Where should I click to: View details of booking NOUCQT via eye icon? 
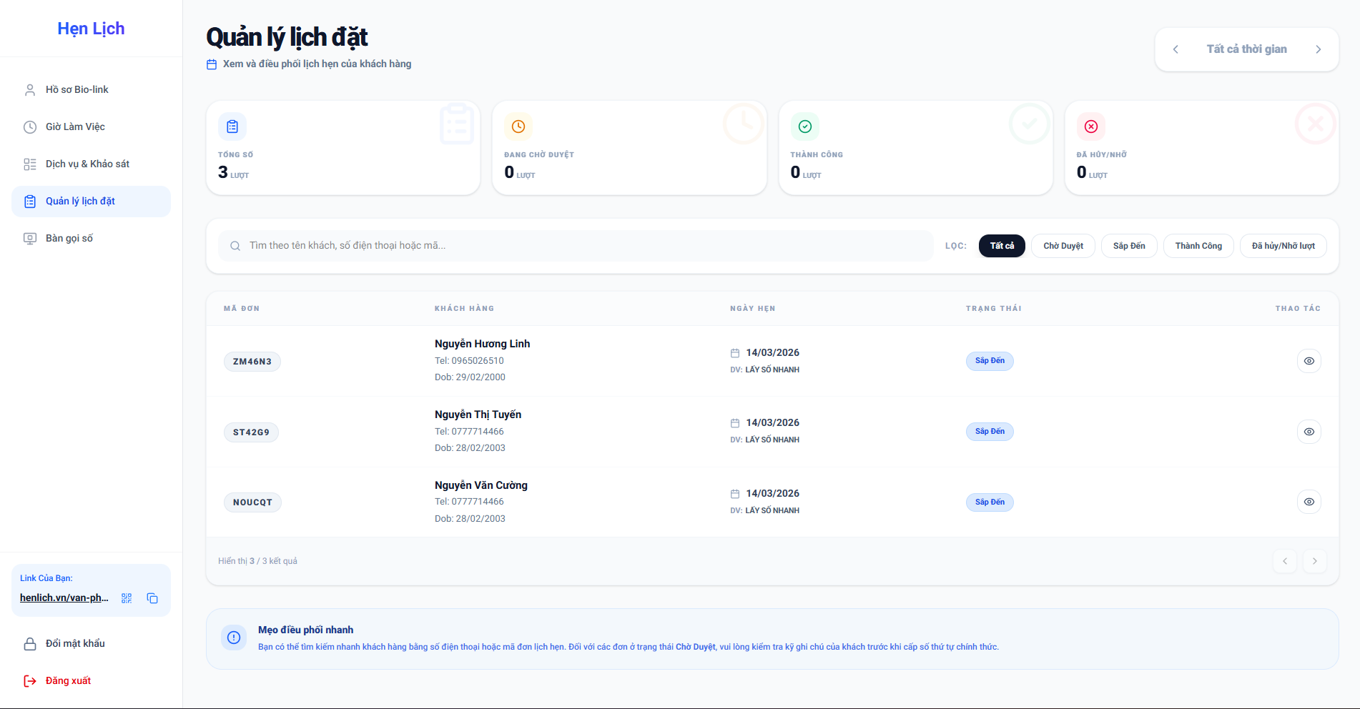click(1309, 502)
